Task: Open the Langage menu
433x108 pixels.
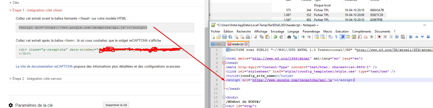Action: point(293,32)
